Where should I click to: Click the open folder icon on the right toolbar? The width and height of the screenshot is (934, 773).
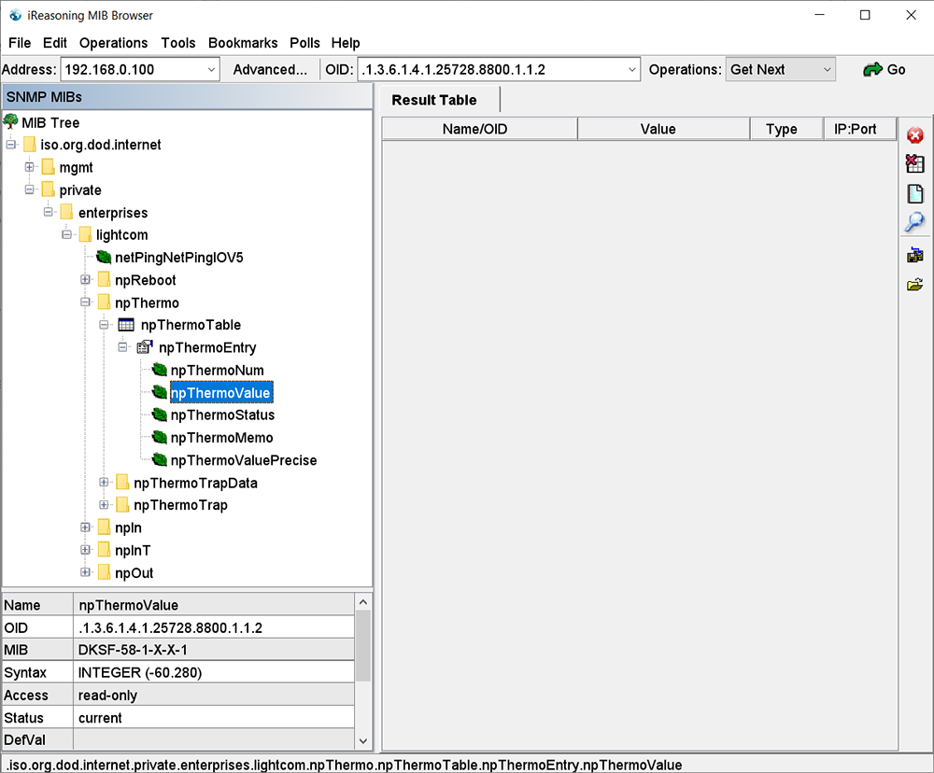pos(915,286)
